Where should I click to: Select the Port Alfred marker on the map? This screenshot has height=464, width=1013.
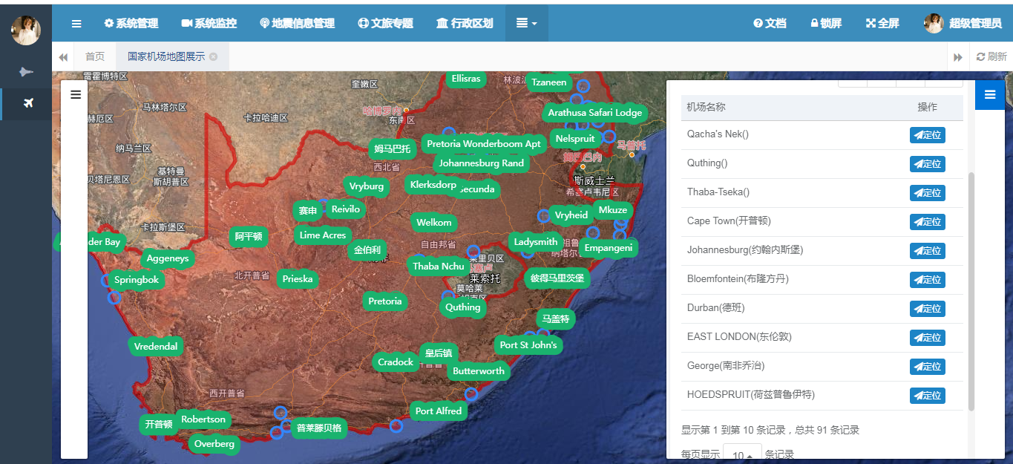click(x=439, y=411)
